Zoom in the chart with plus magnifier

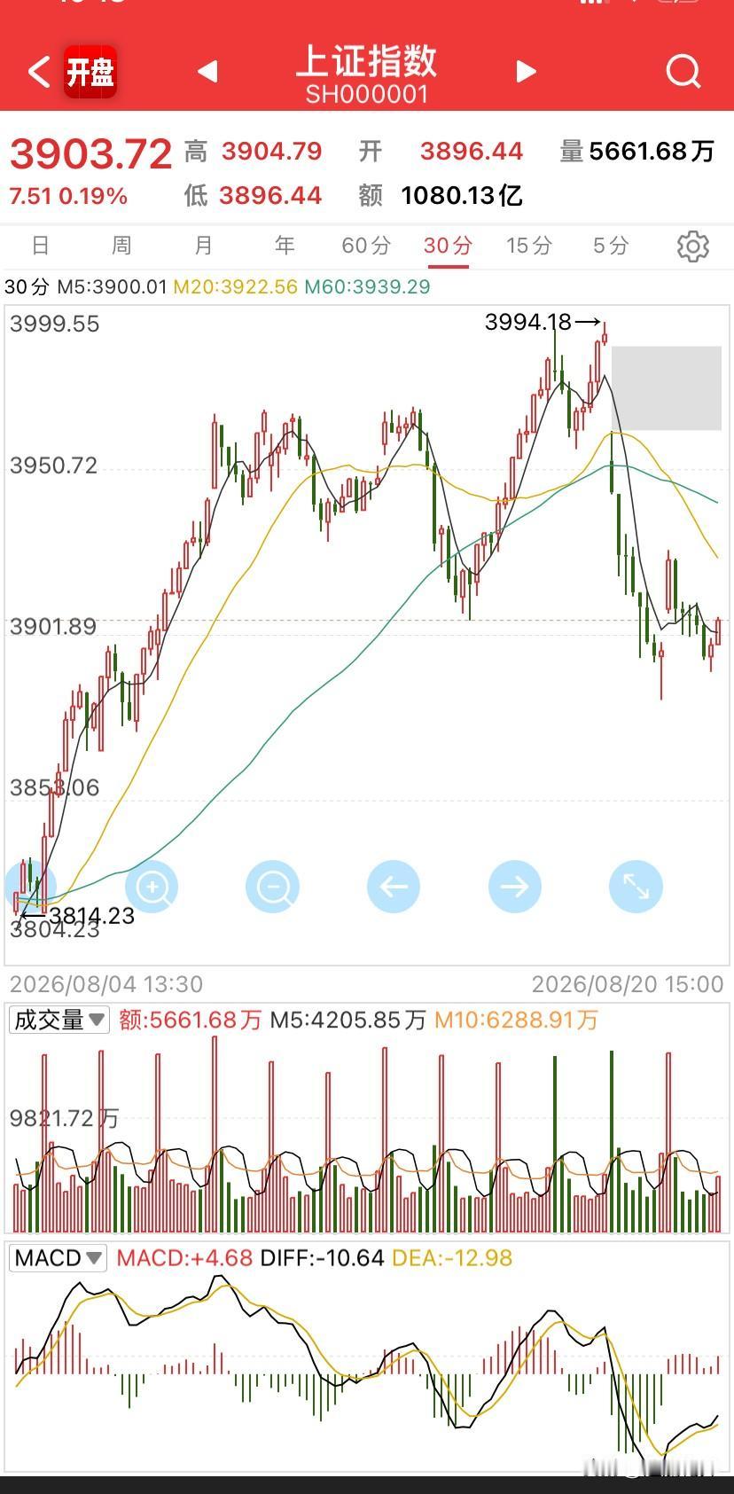(152, 887)
